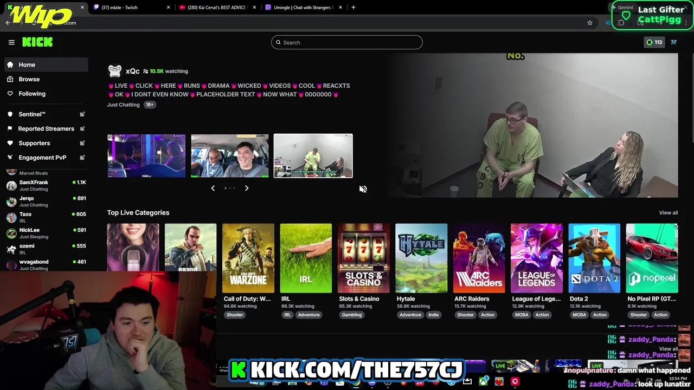Click the external link icon beside Reported Streamers

82,128
